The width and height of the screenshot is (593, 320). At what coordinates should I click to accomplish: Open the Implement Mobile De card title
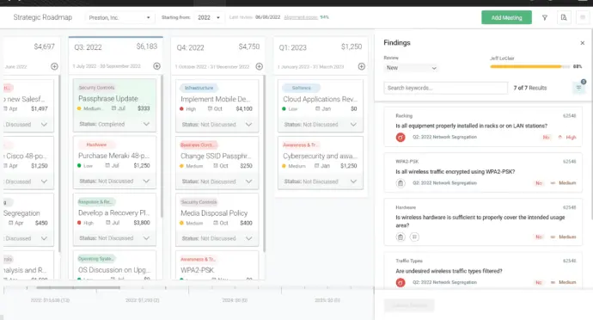coord(216,99)
